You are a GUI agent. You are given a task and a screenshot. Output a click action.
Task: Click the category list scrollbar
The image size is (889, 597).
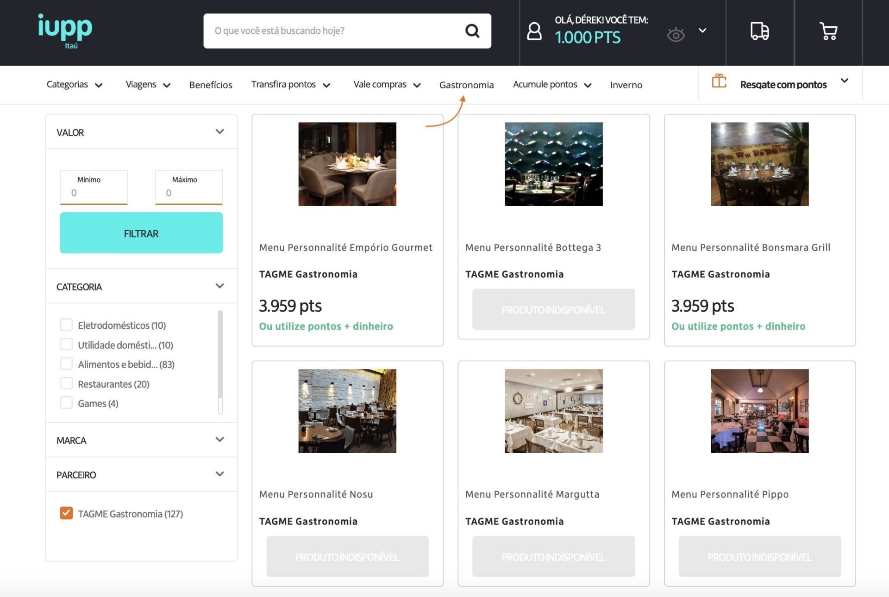(x=220, y=362)
